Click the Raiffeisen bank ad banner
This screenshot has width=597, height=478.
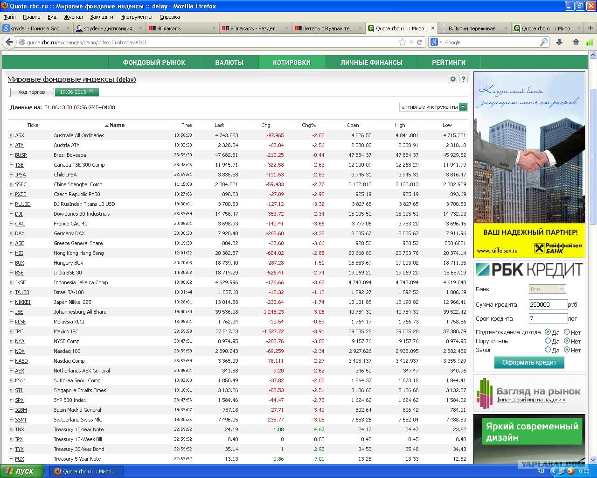click(529, 165)
